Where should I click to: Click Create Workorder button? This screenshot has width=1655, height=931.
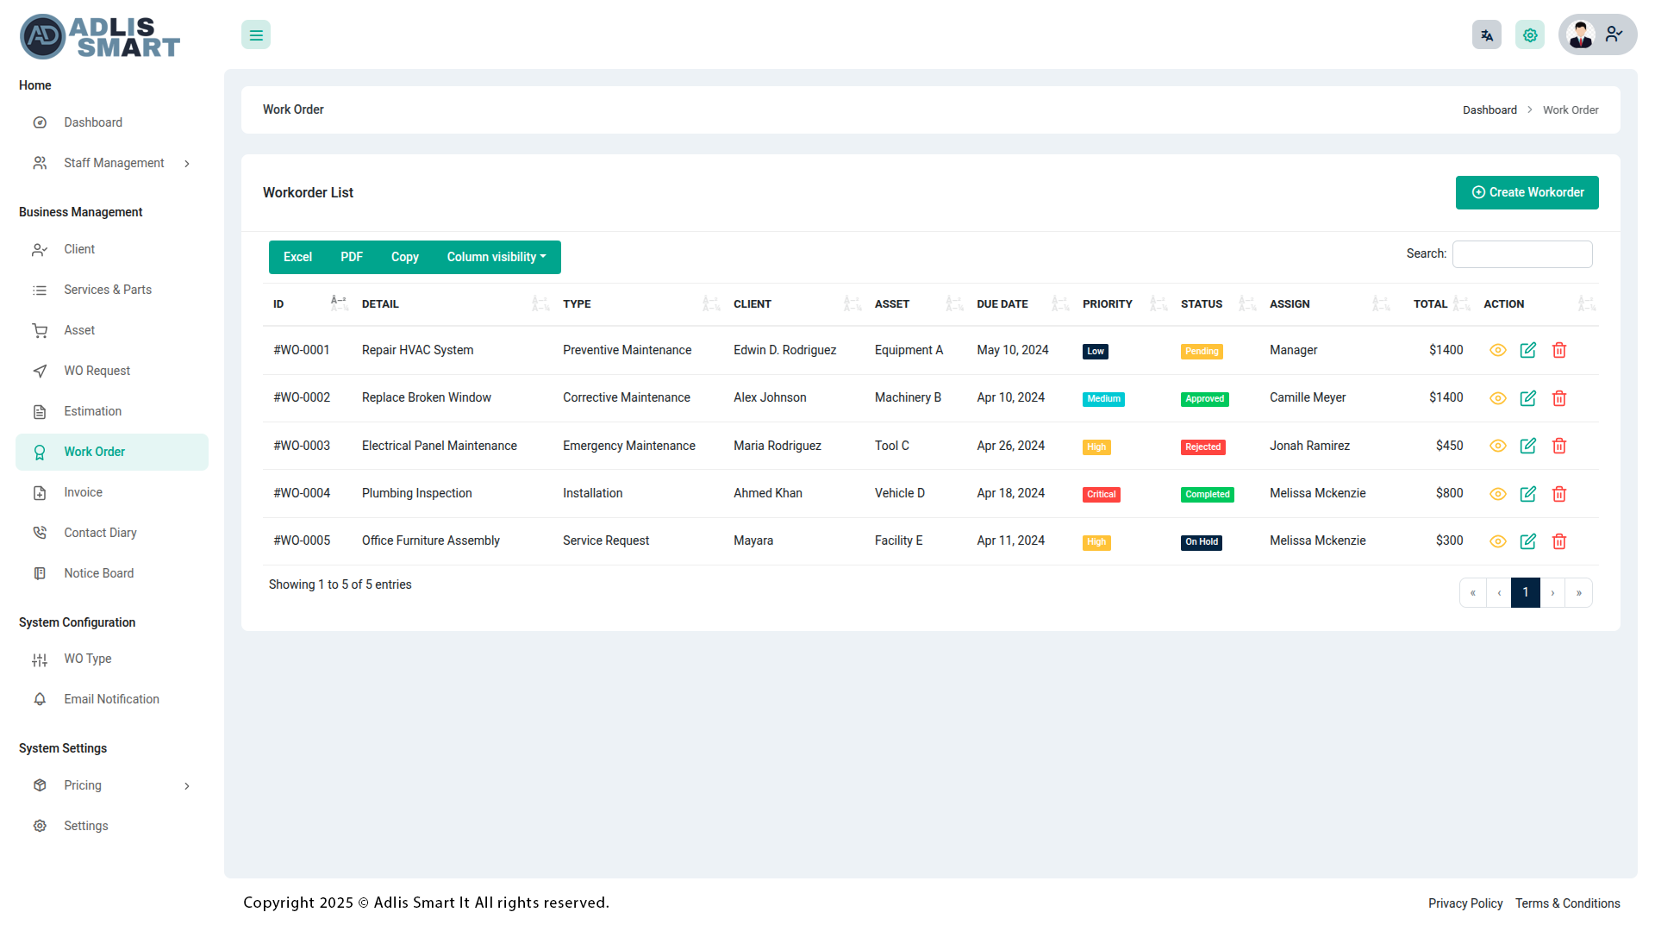pyautogui.click(x=1527, y=192)
